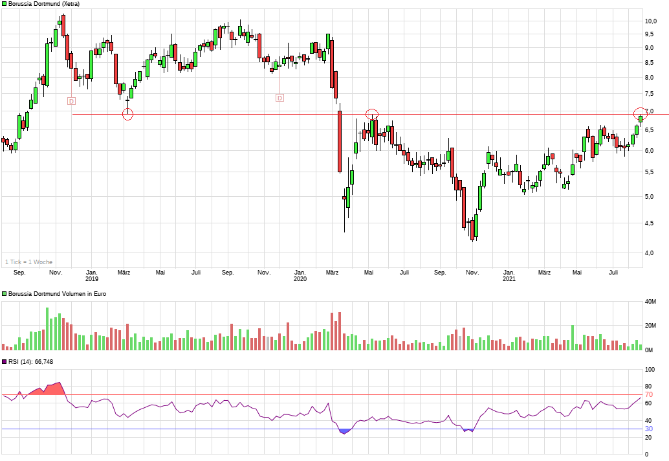Image resolution: width=669 pixels, height=461 pixels.
Task: Click the '80' RSI axis label
Action: coord(648,387)
